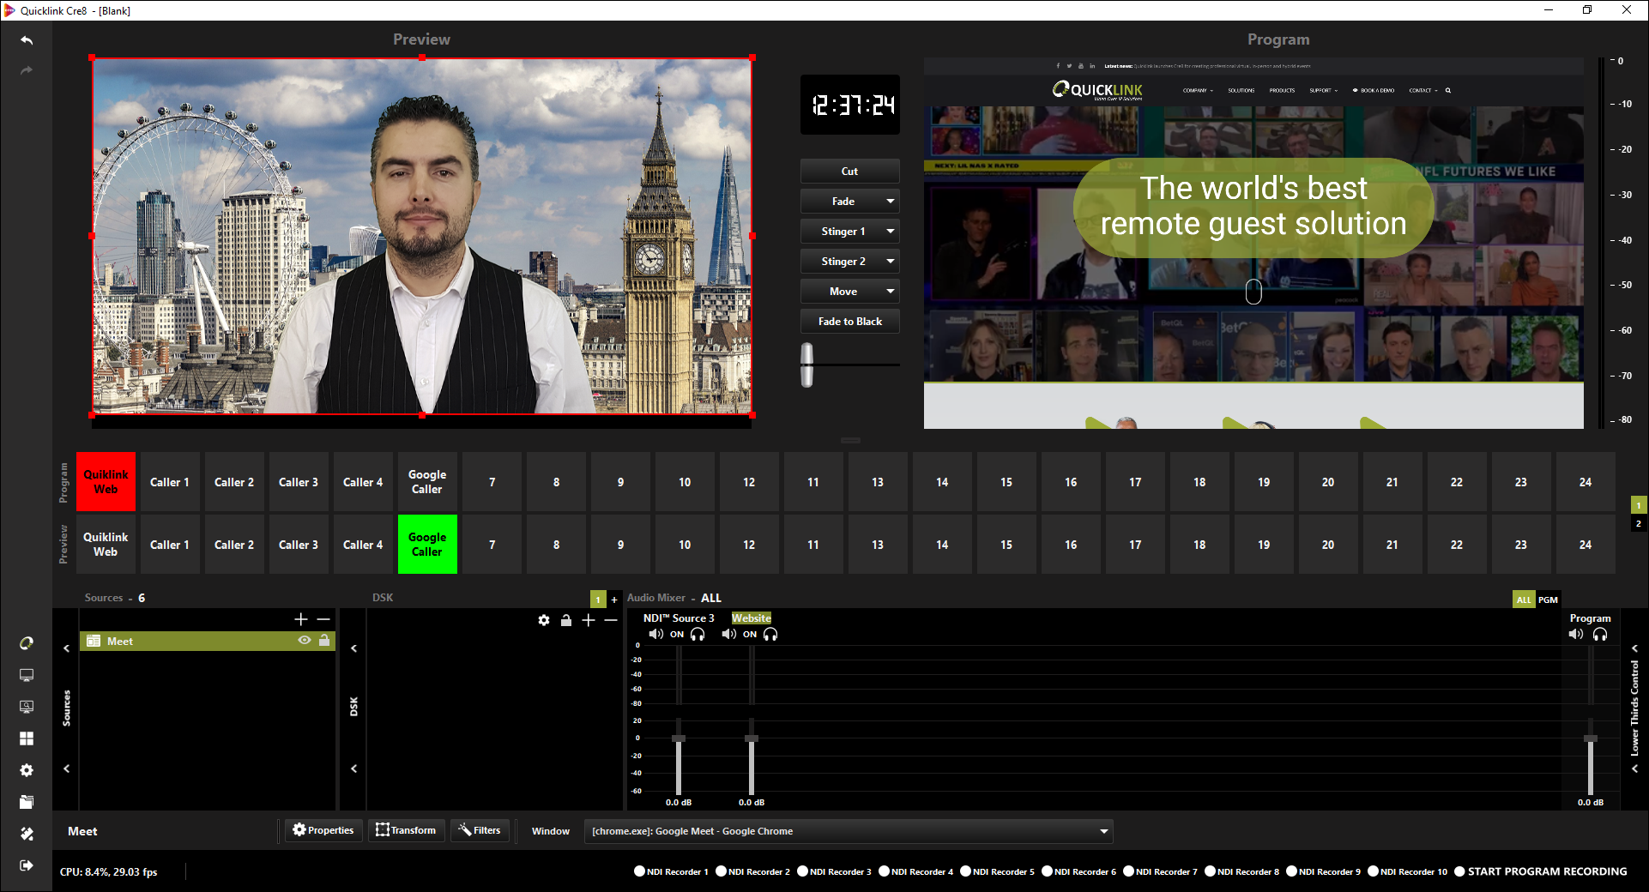Image resolution: width=1649 pixels, height=892 pixels.
Task: Open the Fade transition dropdown arrow
Action: pos(891,202)
